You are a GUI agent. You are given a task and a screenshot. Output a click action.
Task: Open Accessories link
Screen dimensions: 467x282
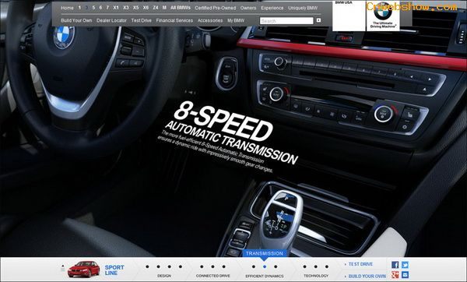[210, 20]
